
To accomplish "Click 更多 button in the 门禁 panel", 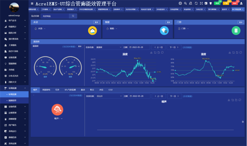I will (x=241, y=22).
